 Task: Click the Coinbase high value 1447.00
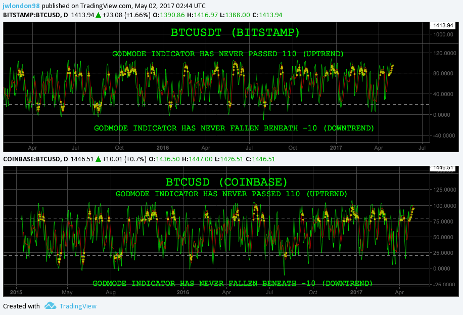201,159
